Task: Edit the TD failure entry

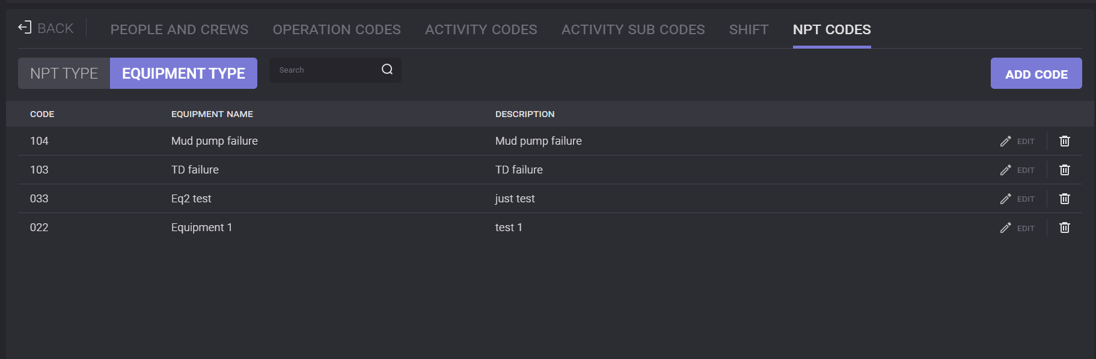Action: point(1017,170)
